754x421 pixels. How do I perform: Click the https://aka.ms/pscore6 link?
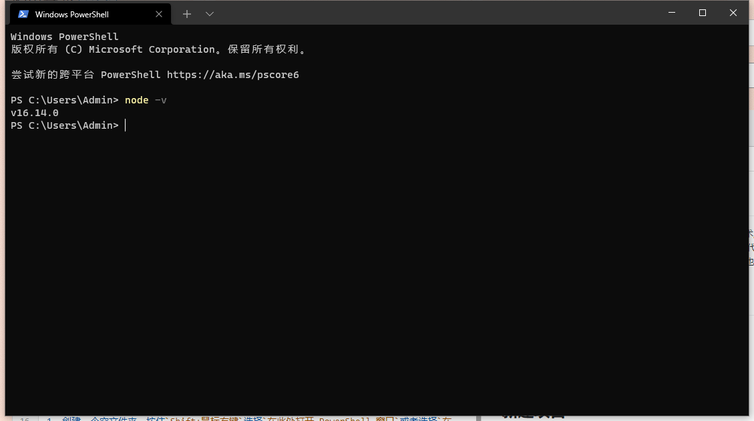point(232,75)
